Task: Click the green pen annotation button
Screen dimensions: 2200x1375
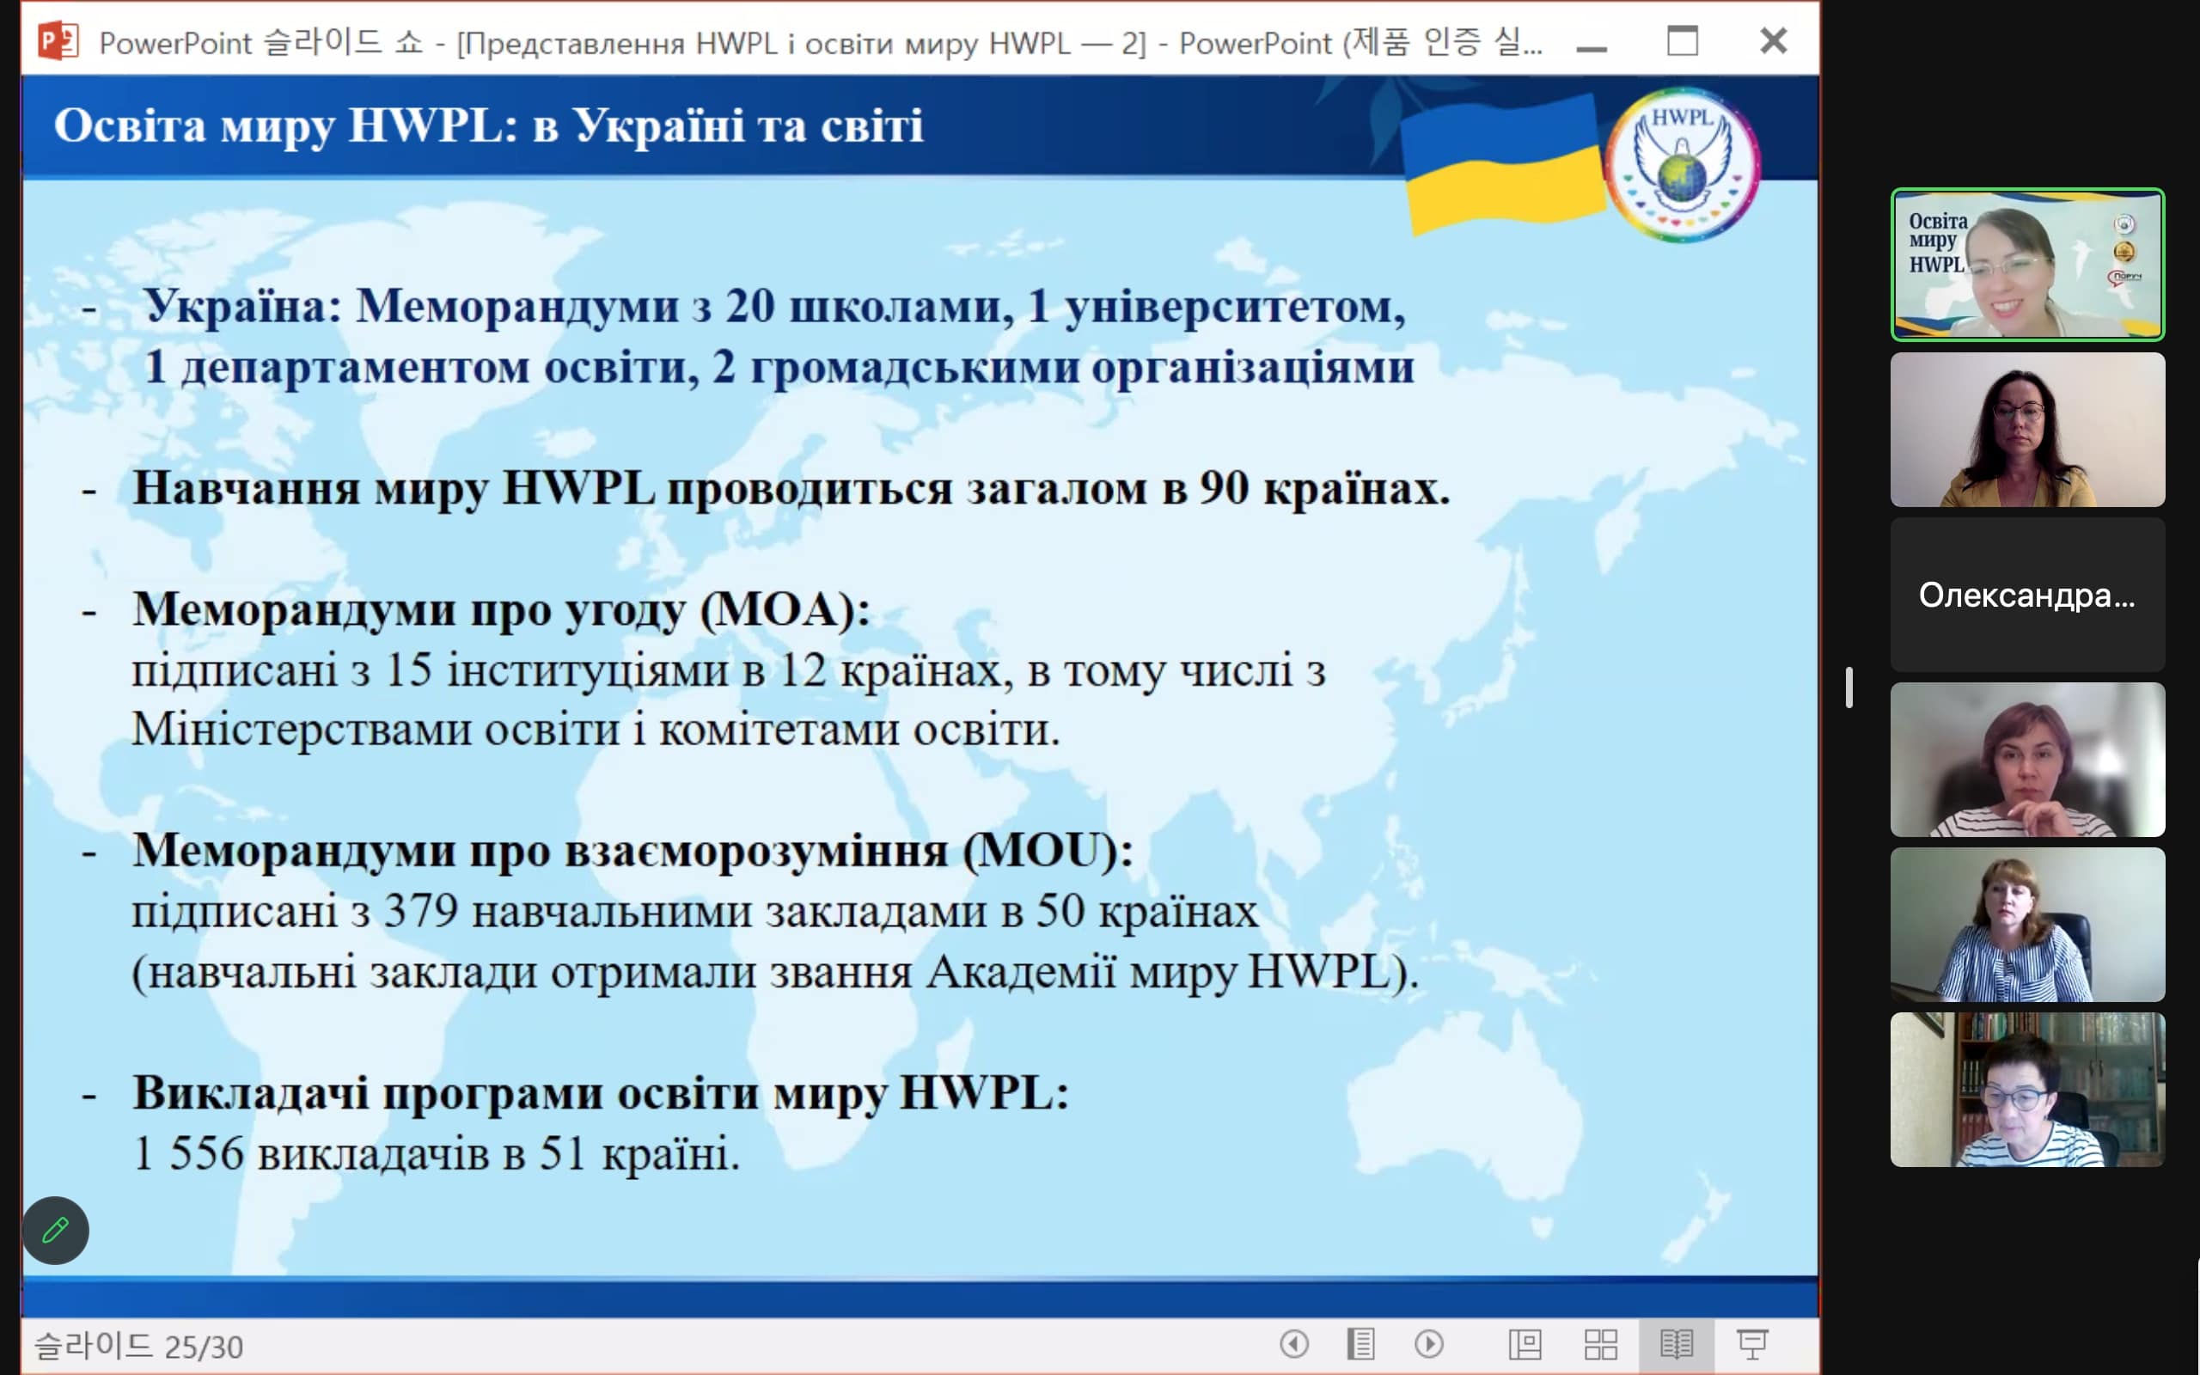Action: coord(56,1231)
